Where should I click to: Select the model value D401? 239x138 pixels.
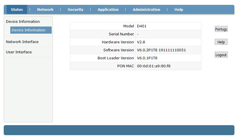[x=142, y=26]
